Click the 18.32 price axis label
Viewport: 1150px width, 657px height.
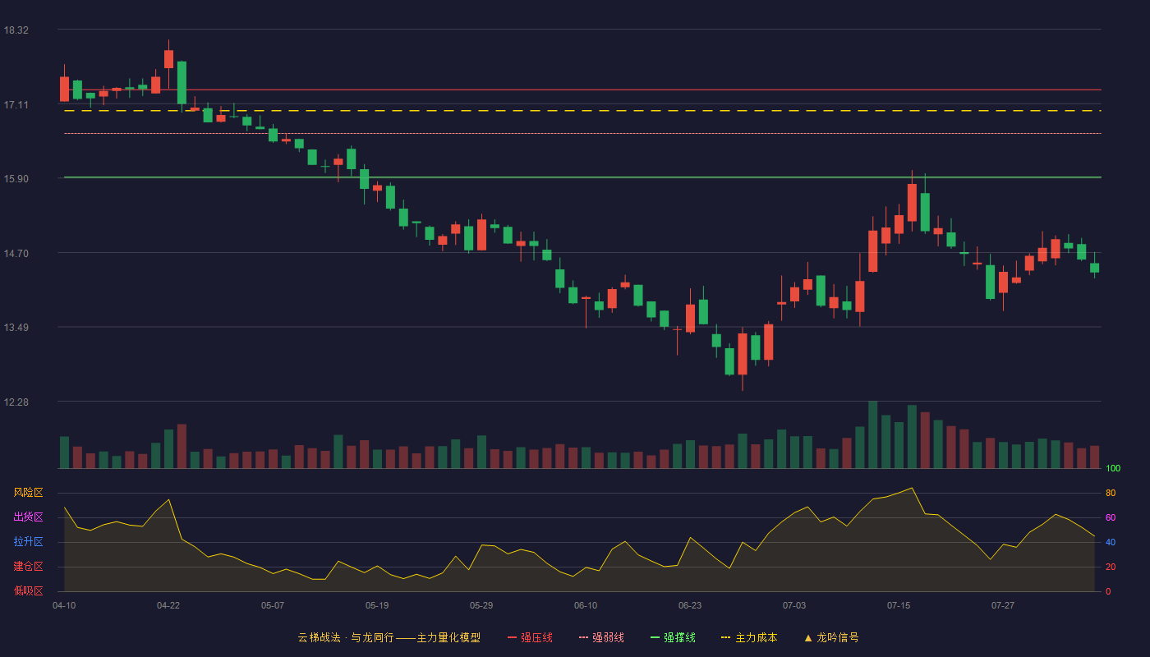[x=16, y=30]
